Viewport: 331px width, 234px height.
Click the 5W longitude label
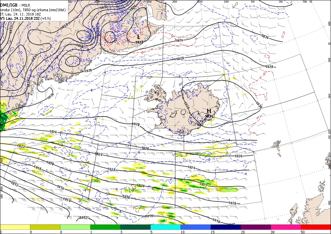[253, 2]
